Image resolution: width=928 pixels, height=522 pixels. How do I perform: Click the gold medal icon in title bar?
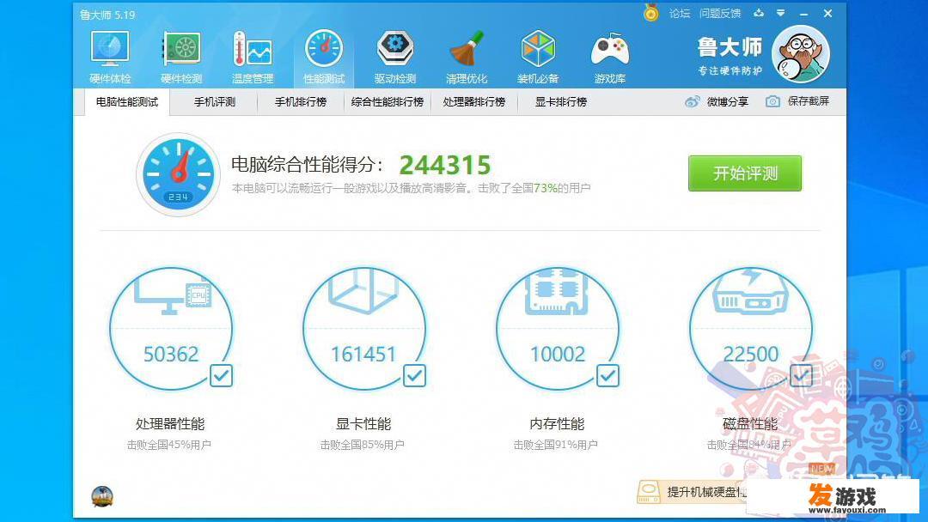tap(651, 12)
